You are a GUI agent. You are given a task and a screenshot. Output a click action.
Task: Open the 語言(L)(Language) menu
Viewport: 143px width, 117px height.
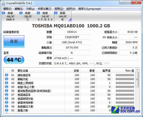pos(90,9)
